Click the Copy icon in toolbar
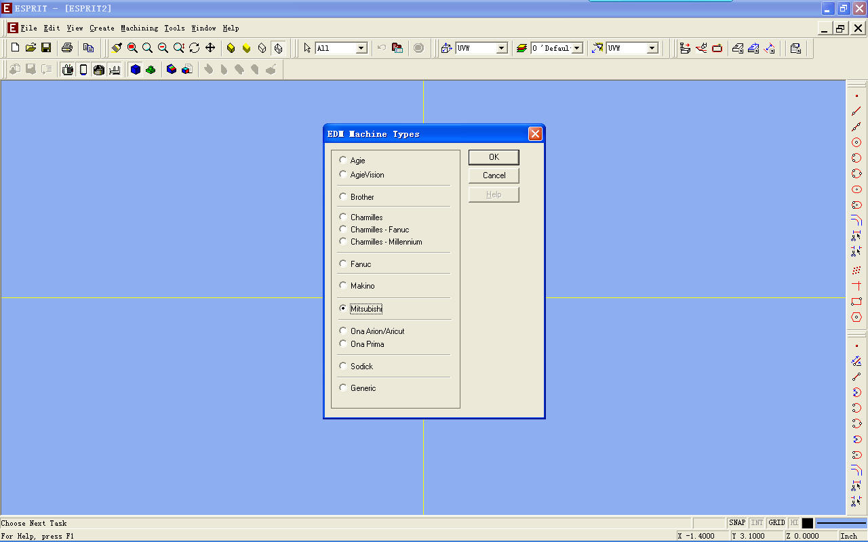The width and height of the screenshot is (868, 542). (x=88, y=48)
